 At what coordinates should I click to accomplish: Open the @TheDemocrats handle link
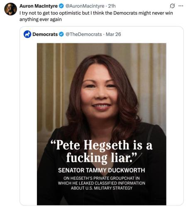pos(83,34)
